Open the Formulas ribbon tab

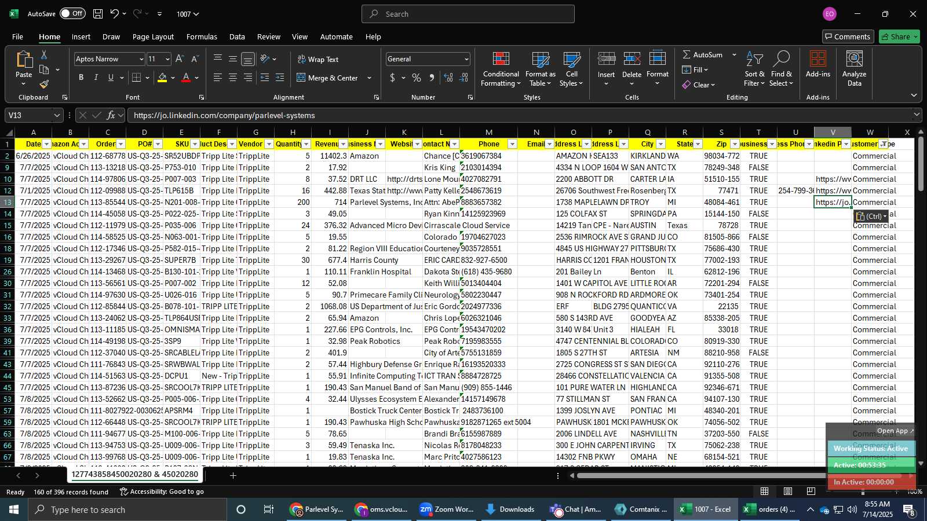pyautogui.click(x=202, y=36)
